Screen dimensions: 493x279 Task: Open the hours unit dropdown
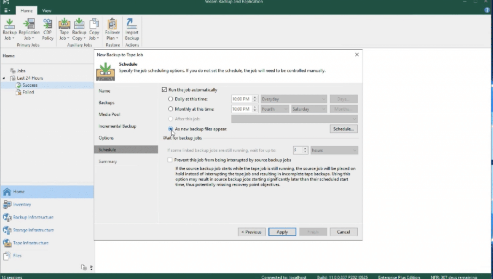(334, 150)
